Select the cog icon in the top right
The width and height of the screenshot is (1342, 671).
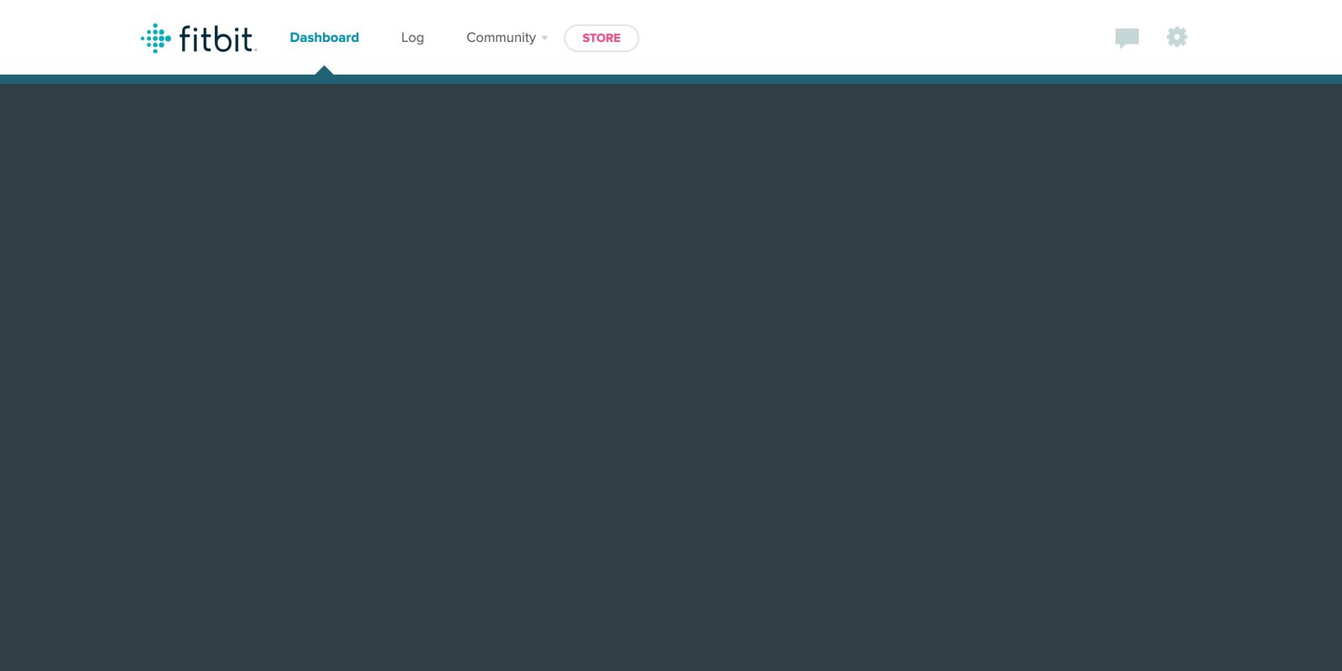coord(1177,37)
